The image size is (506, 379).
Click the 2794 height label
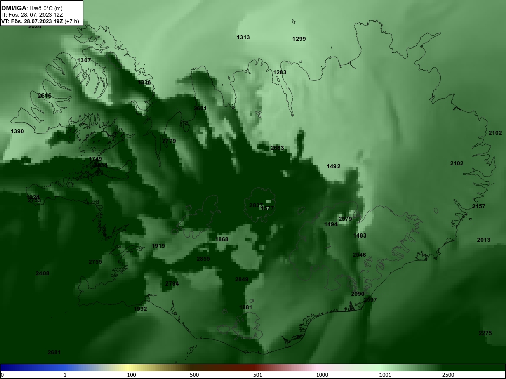172,283
